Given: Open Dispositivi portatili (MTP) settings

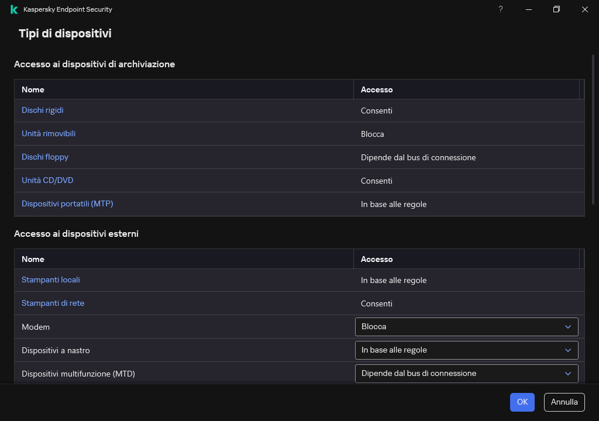Looking at the screenshot, I should [67, 203].
